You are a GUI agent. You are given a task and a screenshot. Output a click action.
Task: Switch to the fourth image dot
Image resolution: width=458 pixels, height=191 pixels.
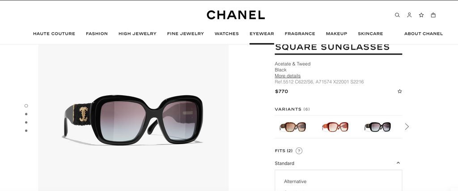click(26, 131)
